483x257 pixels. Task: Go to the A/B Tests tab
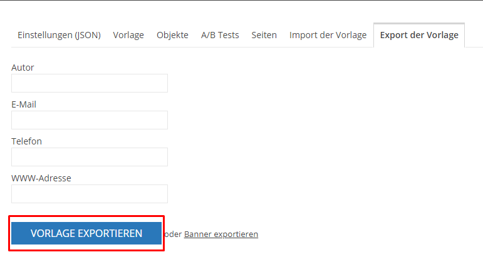220,35
